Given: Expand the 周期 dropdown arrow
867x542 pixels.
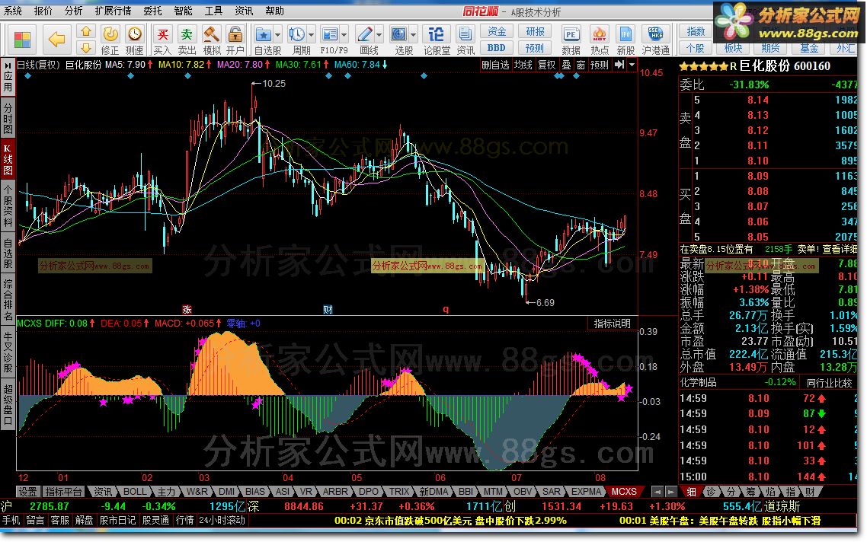Looking at the screenshot, I should click(311, 35).
